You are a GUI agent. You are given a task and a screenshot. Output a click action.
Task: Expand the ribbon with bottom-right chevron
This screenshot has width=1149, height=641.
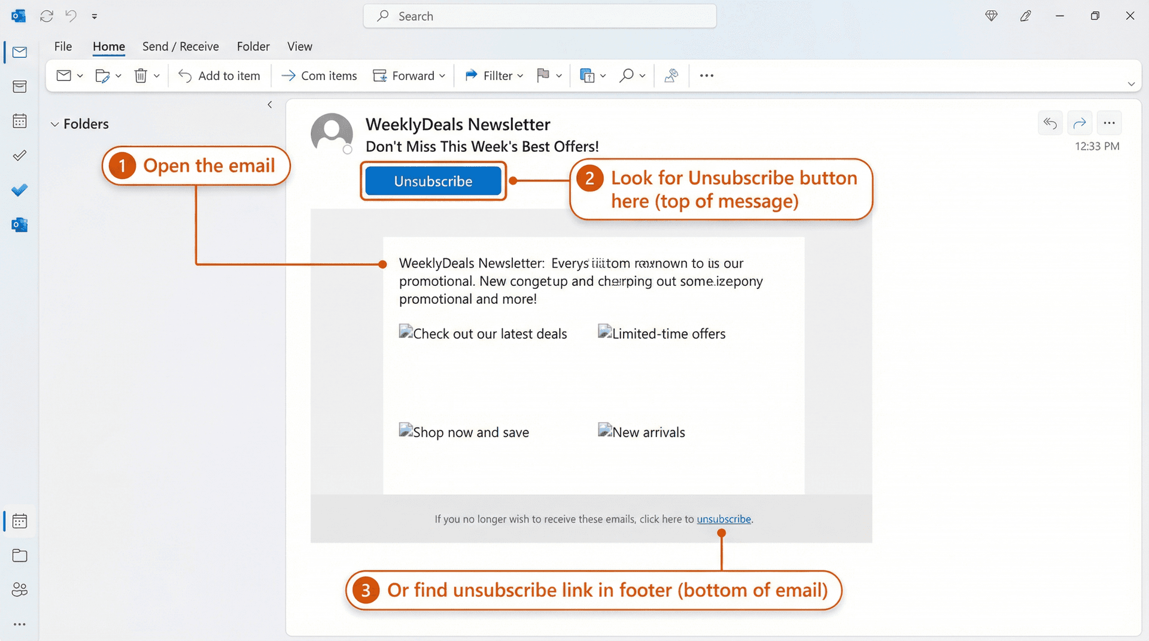pyautogui.click(x=1131, y=84)
